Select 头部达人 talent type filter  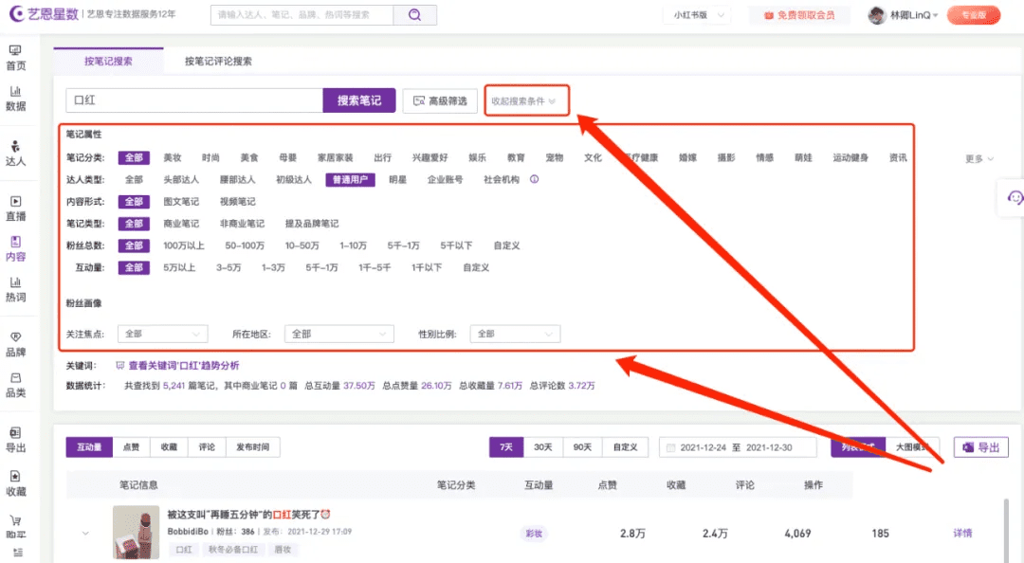point(181,180)
